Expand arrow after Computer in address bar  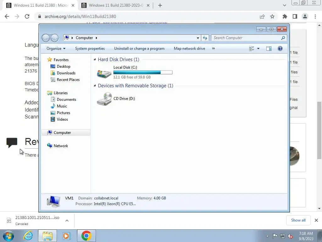point(96,38)
